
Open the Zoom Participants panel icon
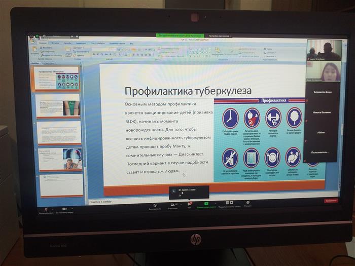click(x=172, y=205)
